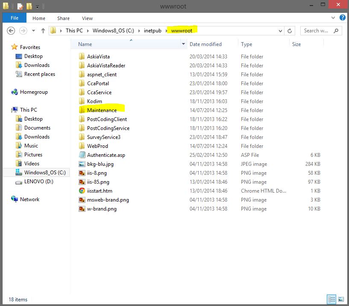Select the Maintenance folder icon

tap(82, 110)
